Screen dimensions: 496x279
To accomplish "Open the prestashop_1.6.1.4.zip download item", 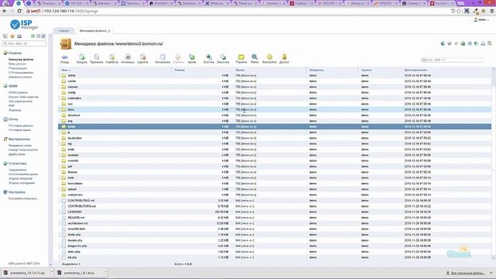I will [79, 273].
